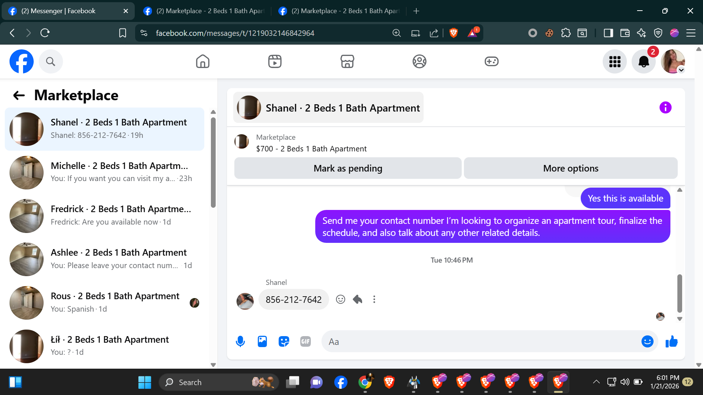Mark the listing as pending
The image size is (703, 395).
click(347, 168)
